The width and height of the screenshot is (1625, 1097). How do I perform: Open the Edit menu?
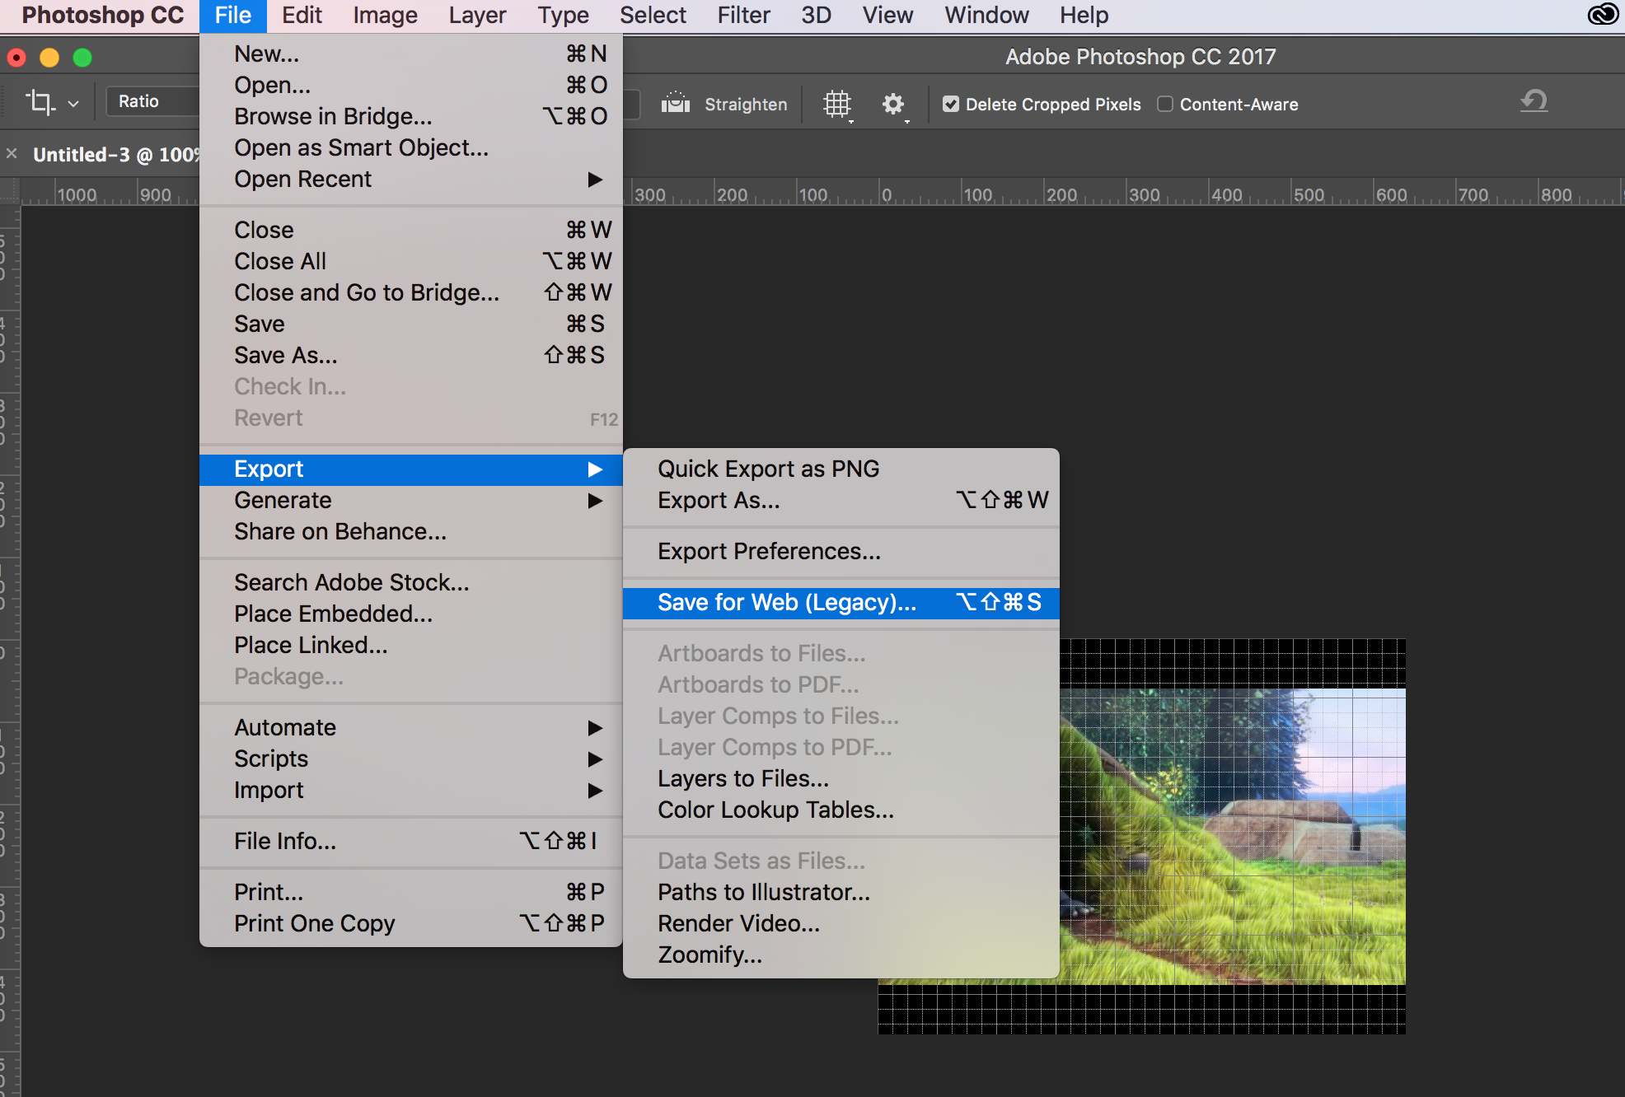302,15
